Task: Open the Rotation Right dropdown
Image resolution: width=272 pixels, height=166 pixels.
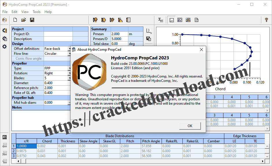Action: tap(70, 73)
